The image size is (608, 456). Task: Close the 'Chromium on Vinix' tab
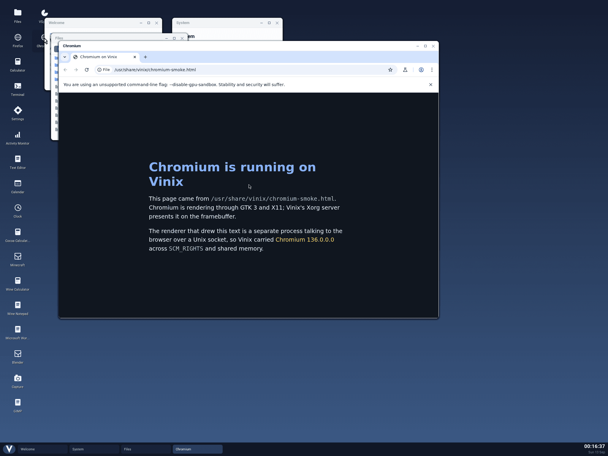(135, 57)
